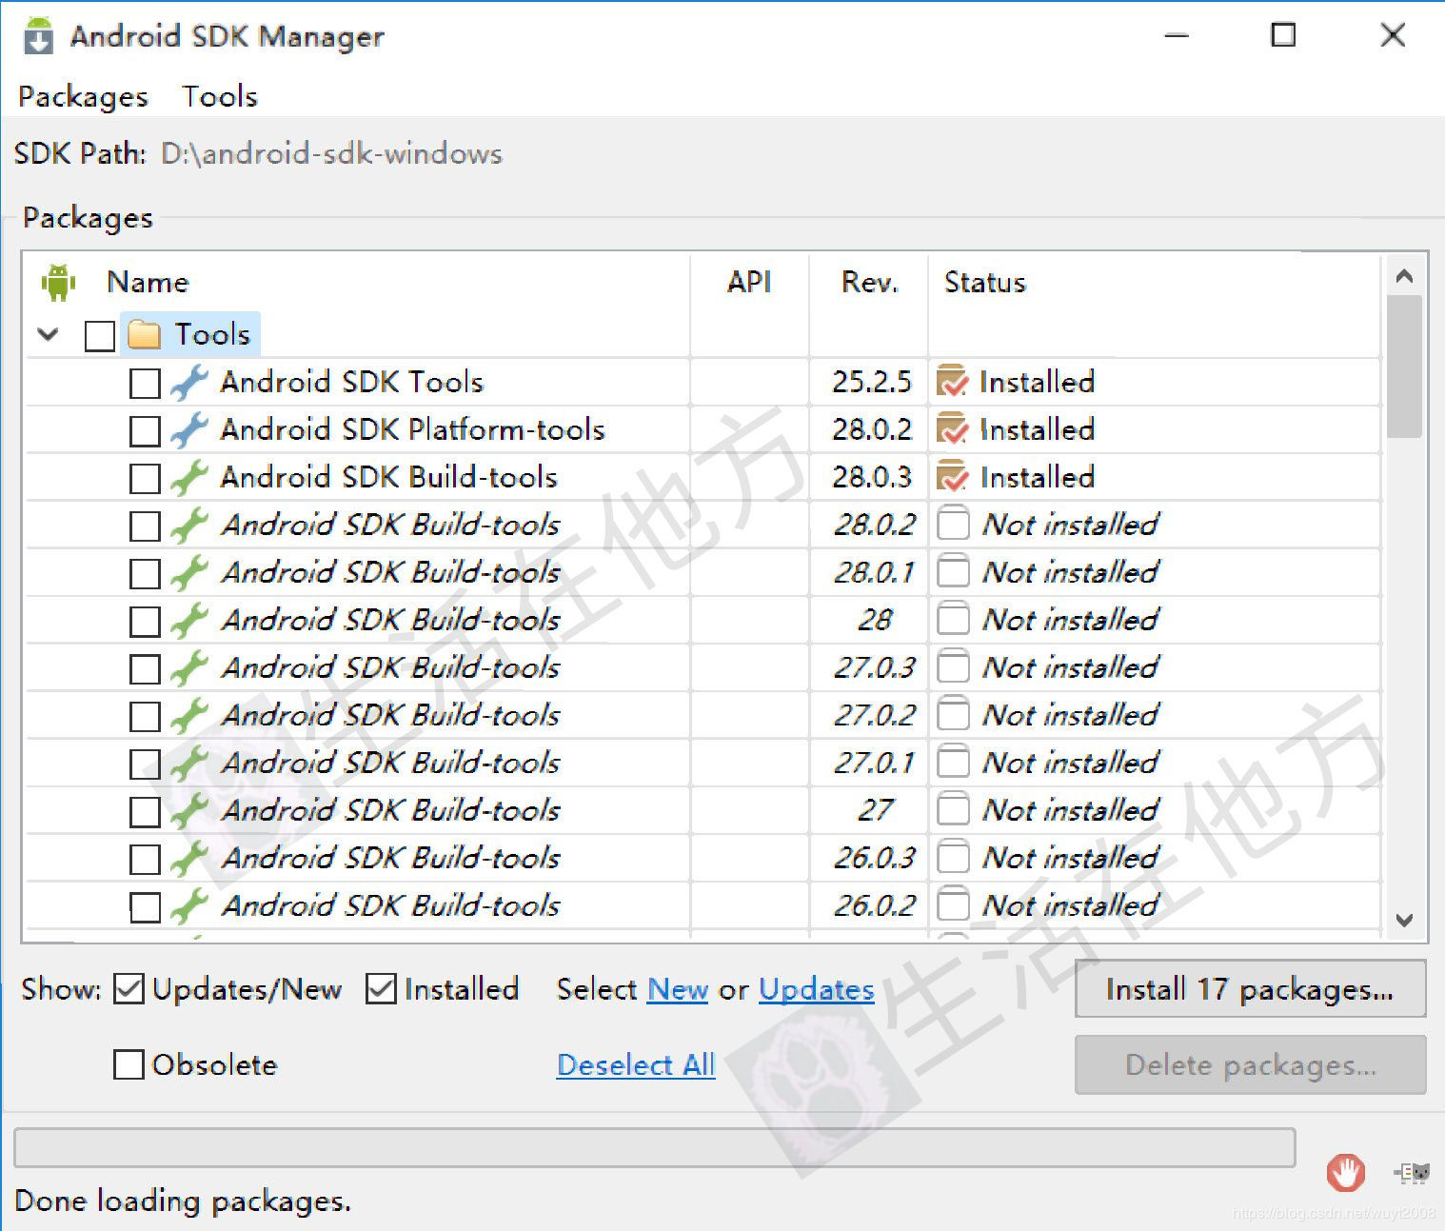
Task: Click the Done loading packages status text
Action: pos(183,1201)
